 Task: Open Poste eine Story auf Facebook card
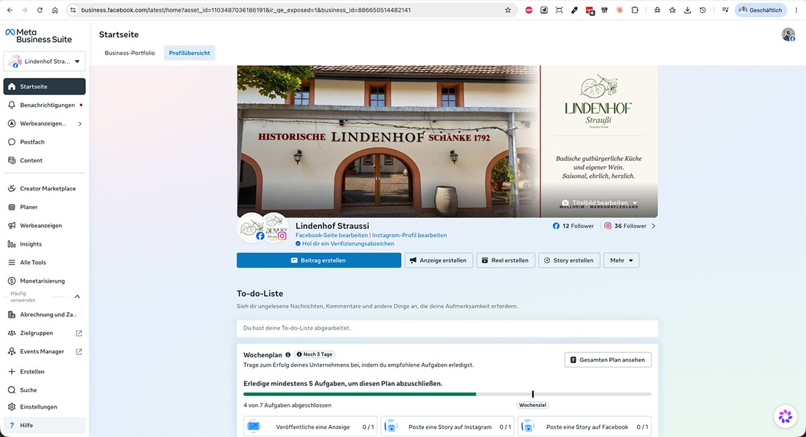(x=584, y=427)
